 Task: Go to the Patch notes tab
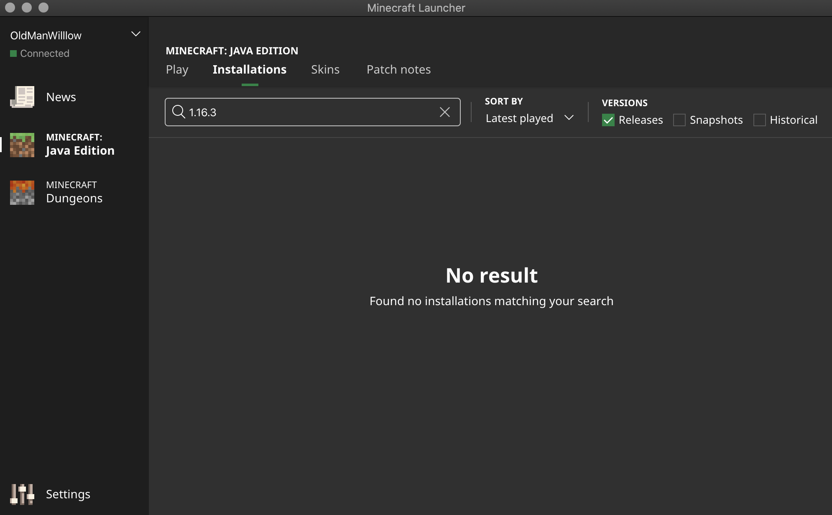point(398,69)
